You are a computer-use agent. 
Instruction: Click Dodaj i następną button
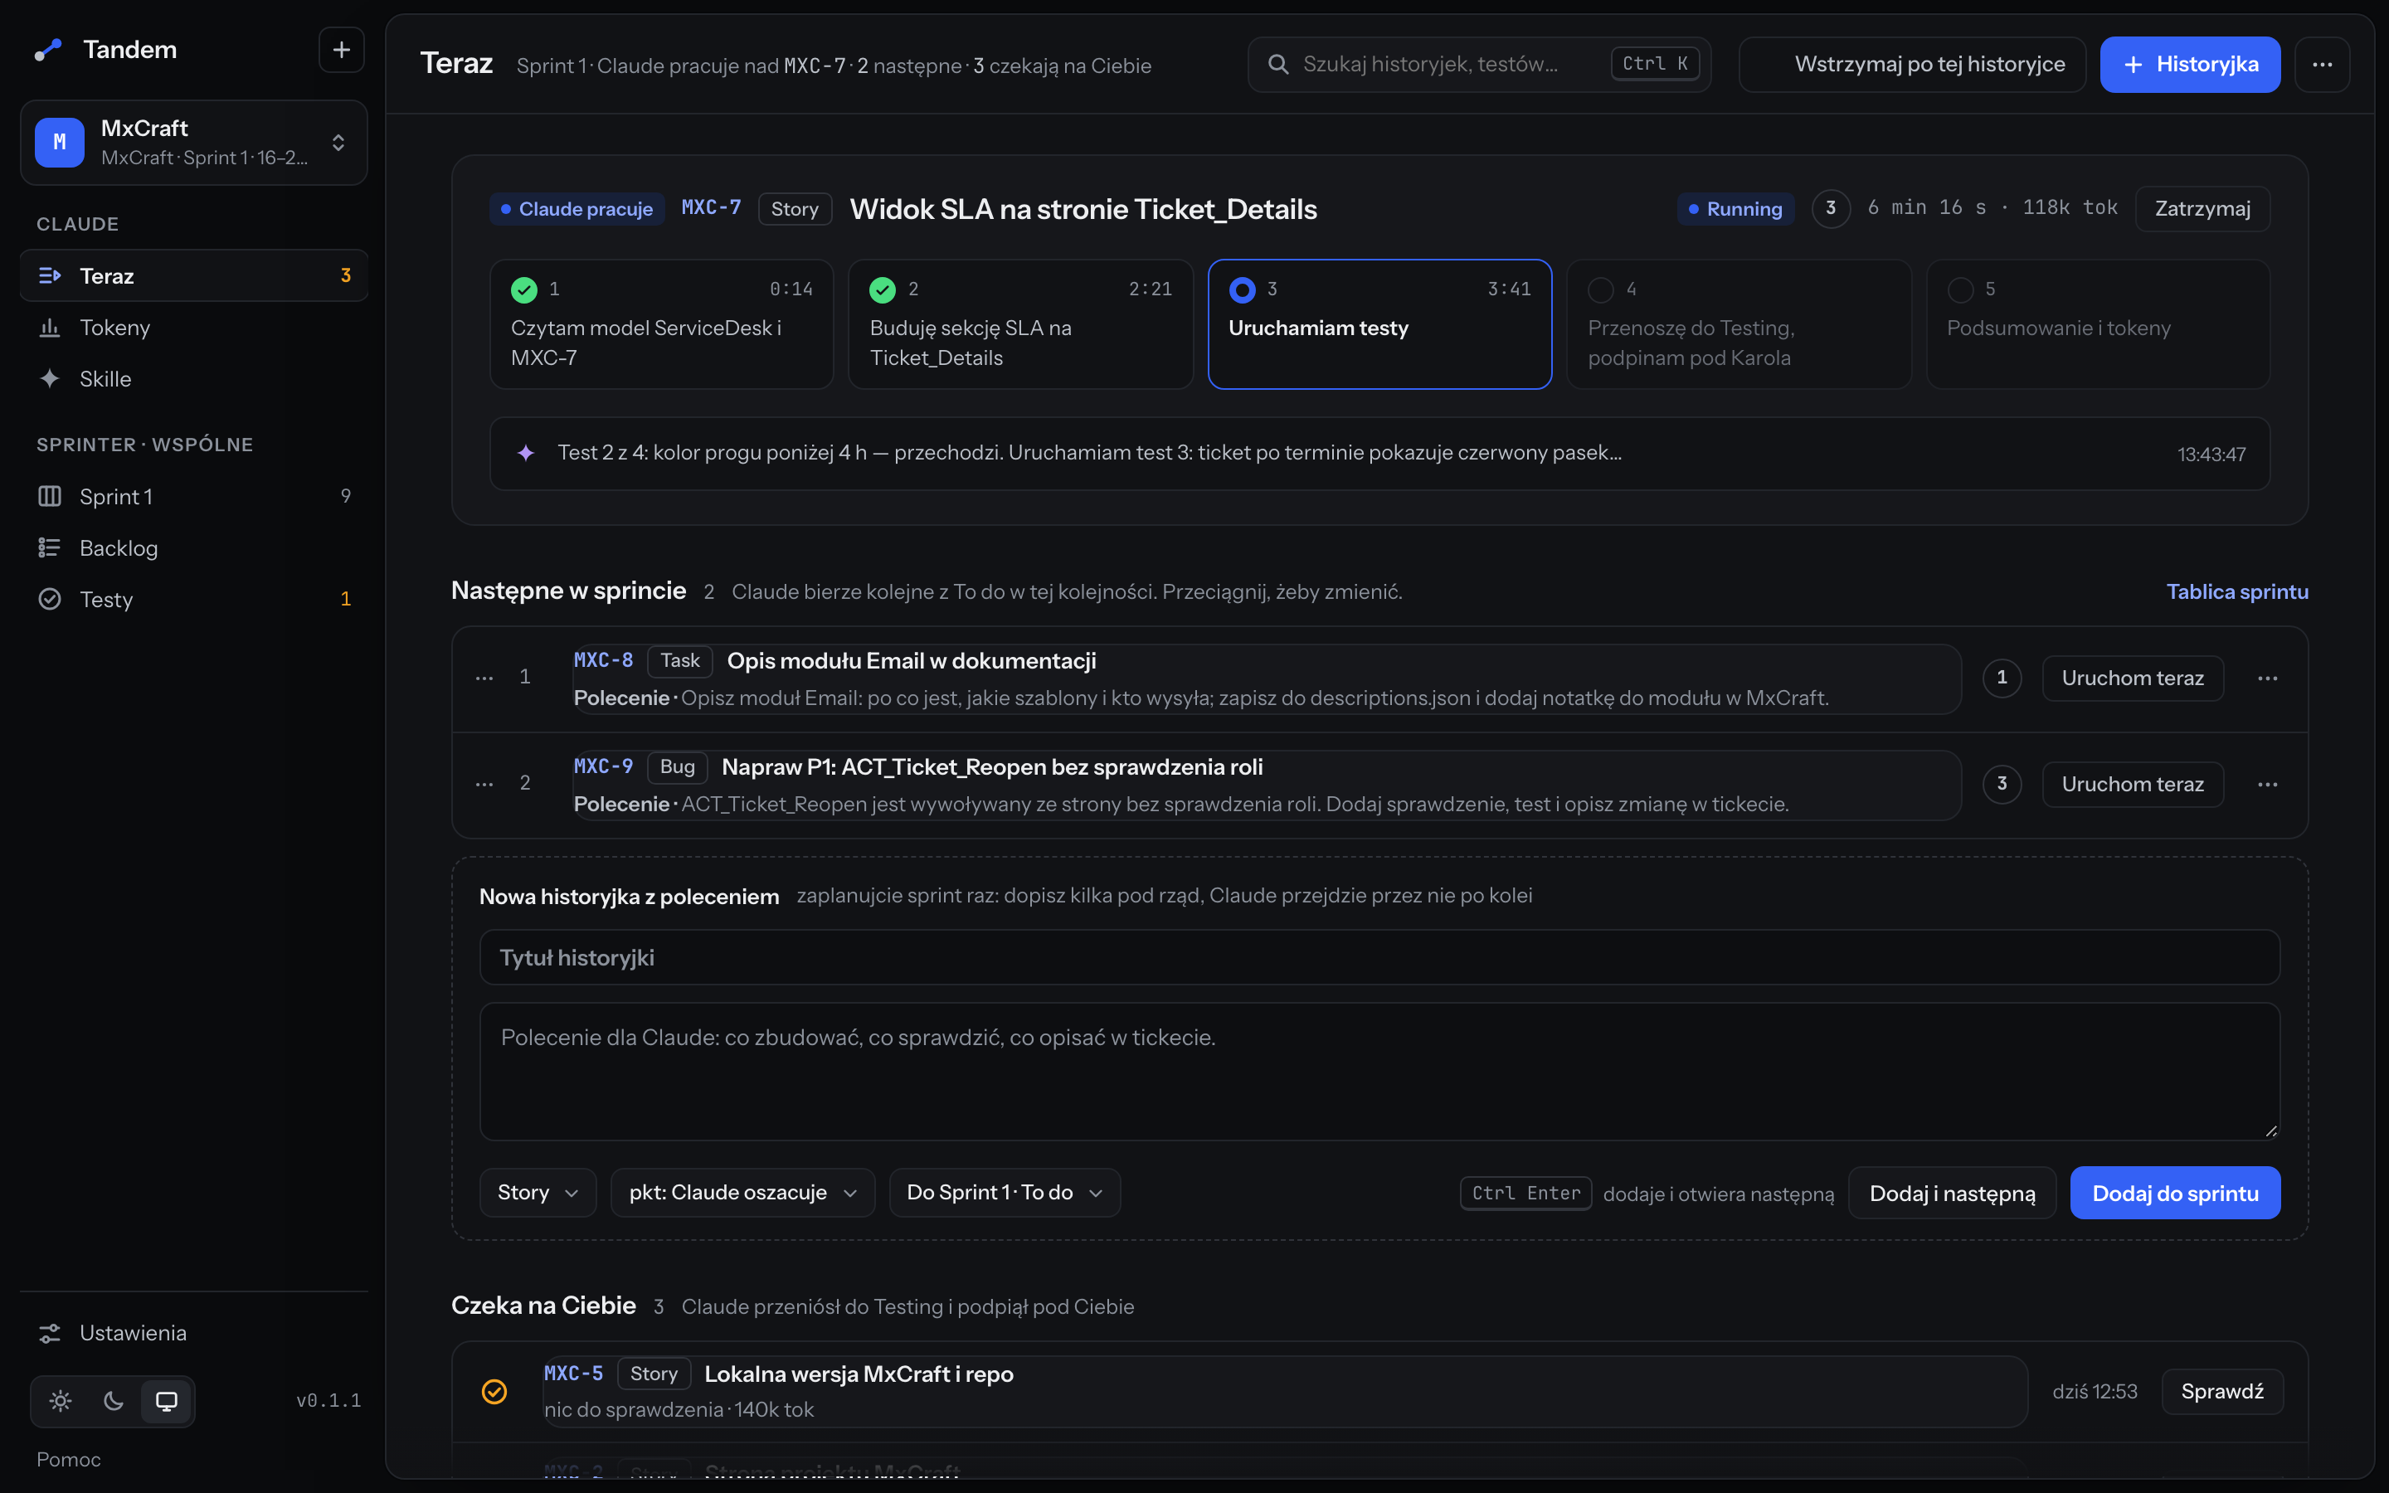1952,1193
